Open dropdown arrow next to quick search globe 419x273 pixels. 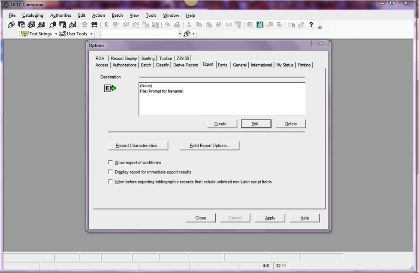tap(193, 34)
